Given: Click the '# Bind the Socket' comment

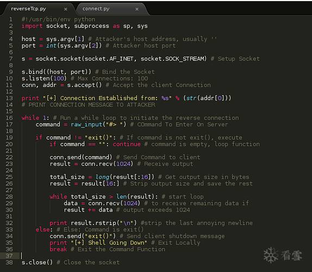Looking at the screenshot, I should click(125, 72).
